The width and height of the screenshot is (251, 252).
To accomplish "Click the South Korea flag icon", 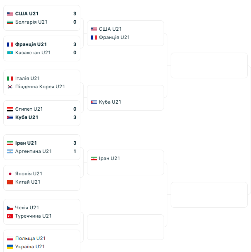I will (10, 87).
